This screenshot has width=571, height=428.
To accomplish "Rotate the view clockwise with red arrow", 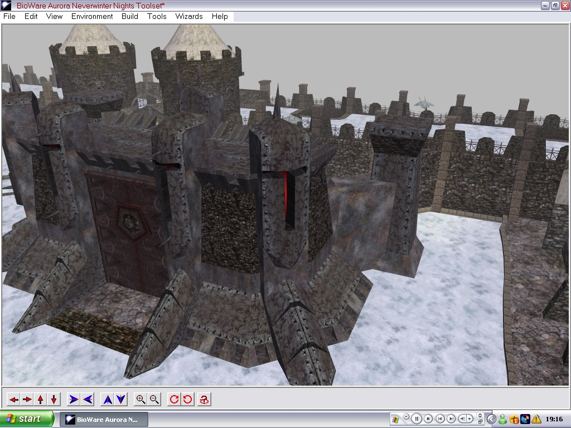I will coord(174,399).
